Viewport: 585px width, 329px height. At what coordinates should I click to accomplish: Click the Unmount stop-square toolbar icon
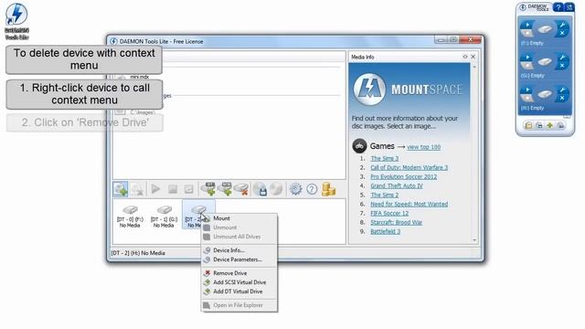(x=173, y=189)
